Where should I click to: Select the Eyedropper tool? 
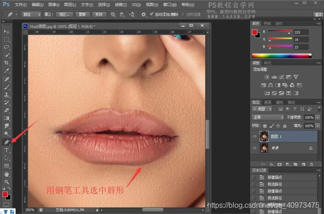pyautogui.click(x=6, y=71)
